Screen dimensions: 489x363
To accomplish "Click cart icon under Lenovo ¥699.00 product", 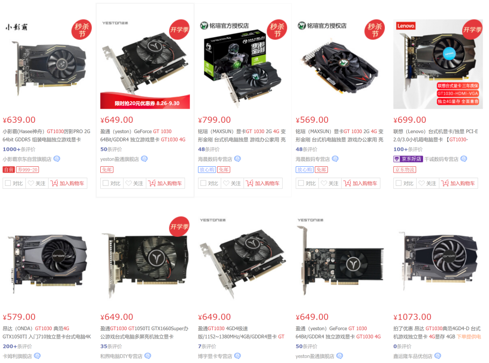I will tap(445, 183).
